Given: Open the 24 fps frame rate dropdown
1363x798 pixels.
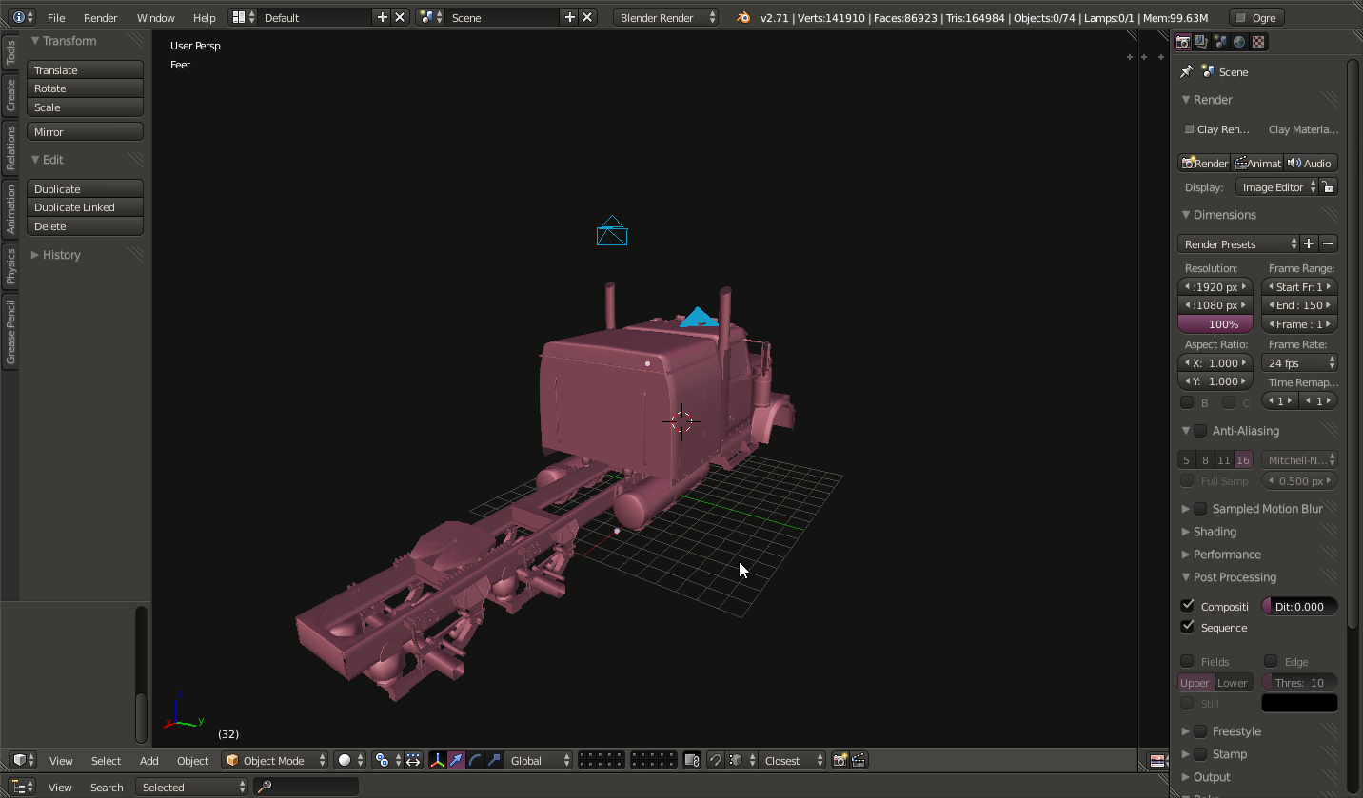Looking at the screenshot, I should point(1299,362).
